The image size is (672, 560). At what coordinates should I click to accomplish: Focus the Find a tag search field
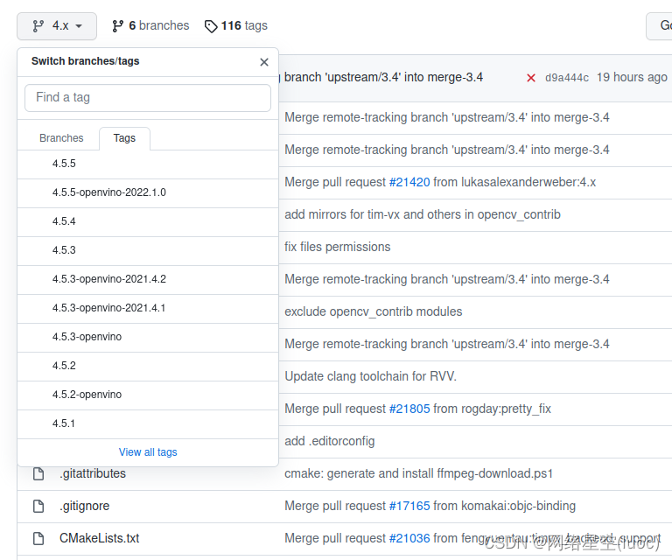148,98
